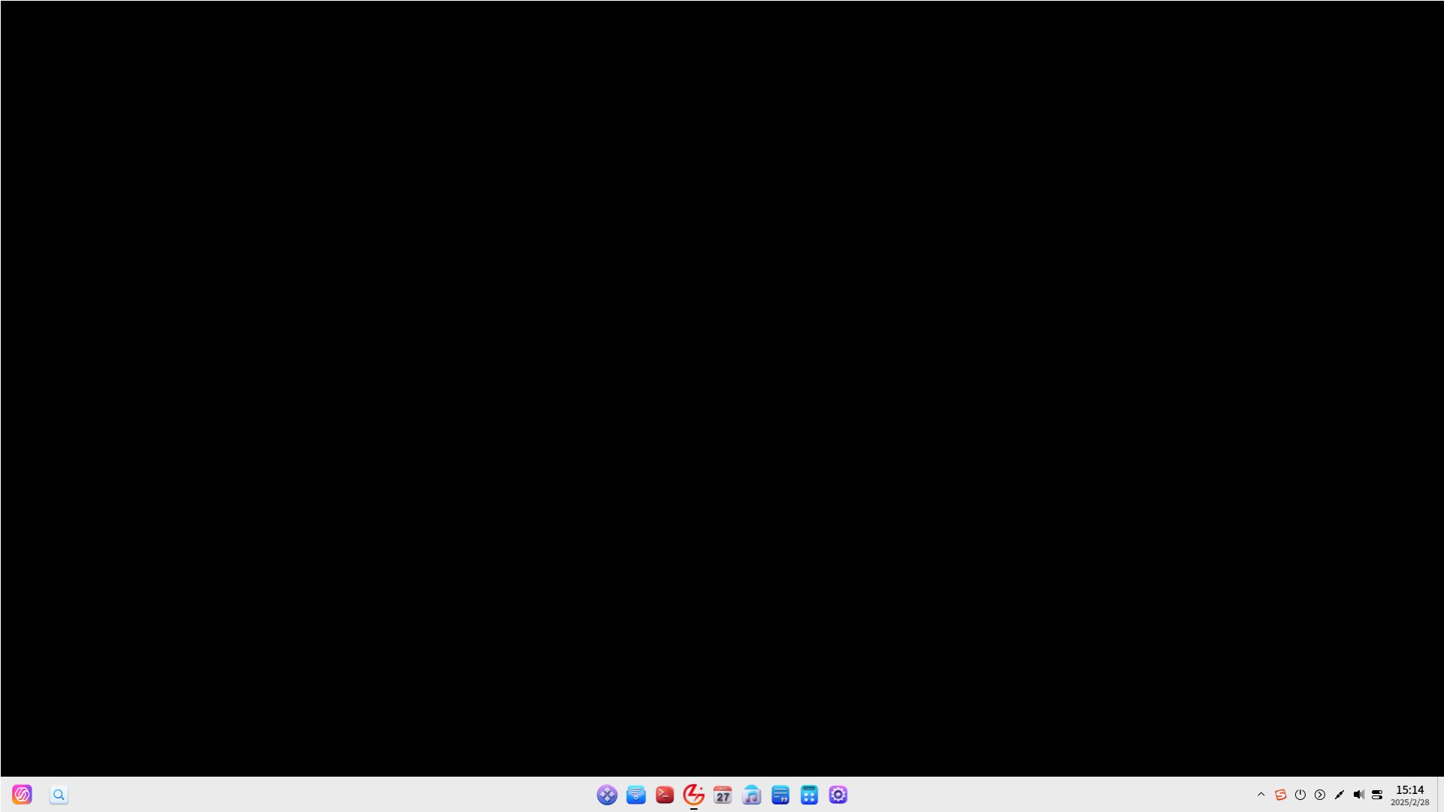This screenshot has width=1444, height=812.
Task: Open the volume speaker tray icon
Action: 1358,795
